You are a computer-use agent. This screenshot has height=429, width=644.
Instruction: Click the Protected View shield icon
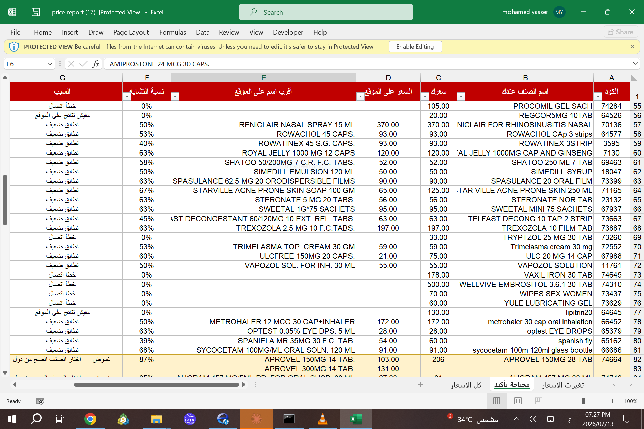tap(14, 47)
